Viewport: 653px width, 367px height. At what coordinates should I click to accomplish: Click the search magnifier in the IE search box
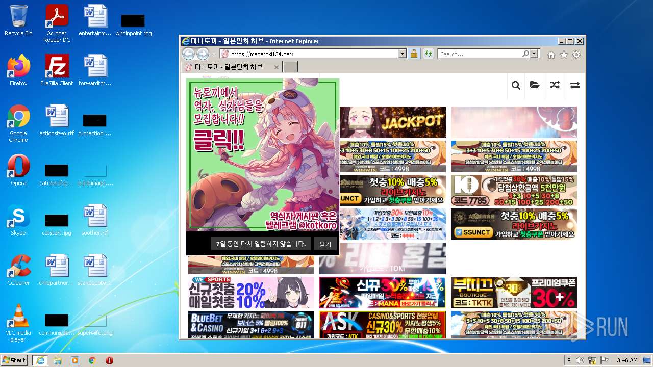[525, 54]
